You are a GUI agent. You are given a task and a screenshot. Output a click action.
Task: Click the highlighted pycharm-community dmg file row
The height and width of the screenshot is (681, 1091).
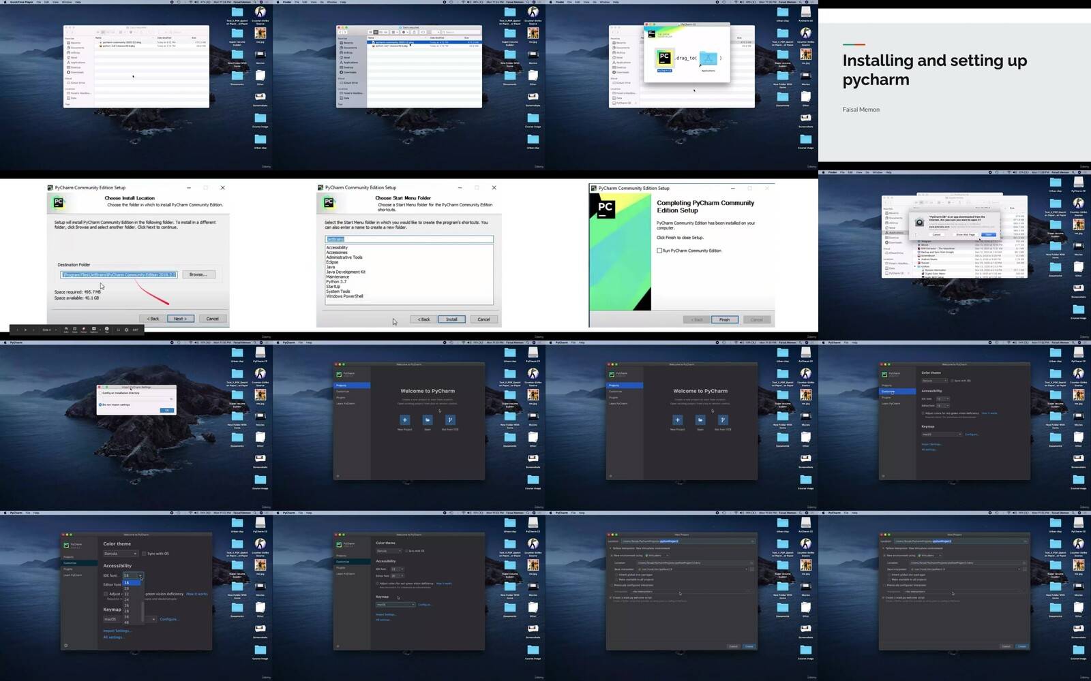pos(424,42)
